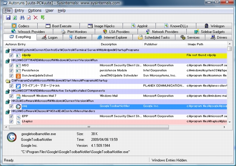Disable the SunJavaUpdateSched checkbox
Viewport: 236px width, 166px height.
tap(11, 75)
